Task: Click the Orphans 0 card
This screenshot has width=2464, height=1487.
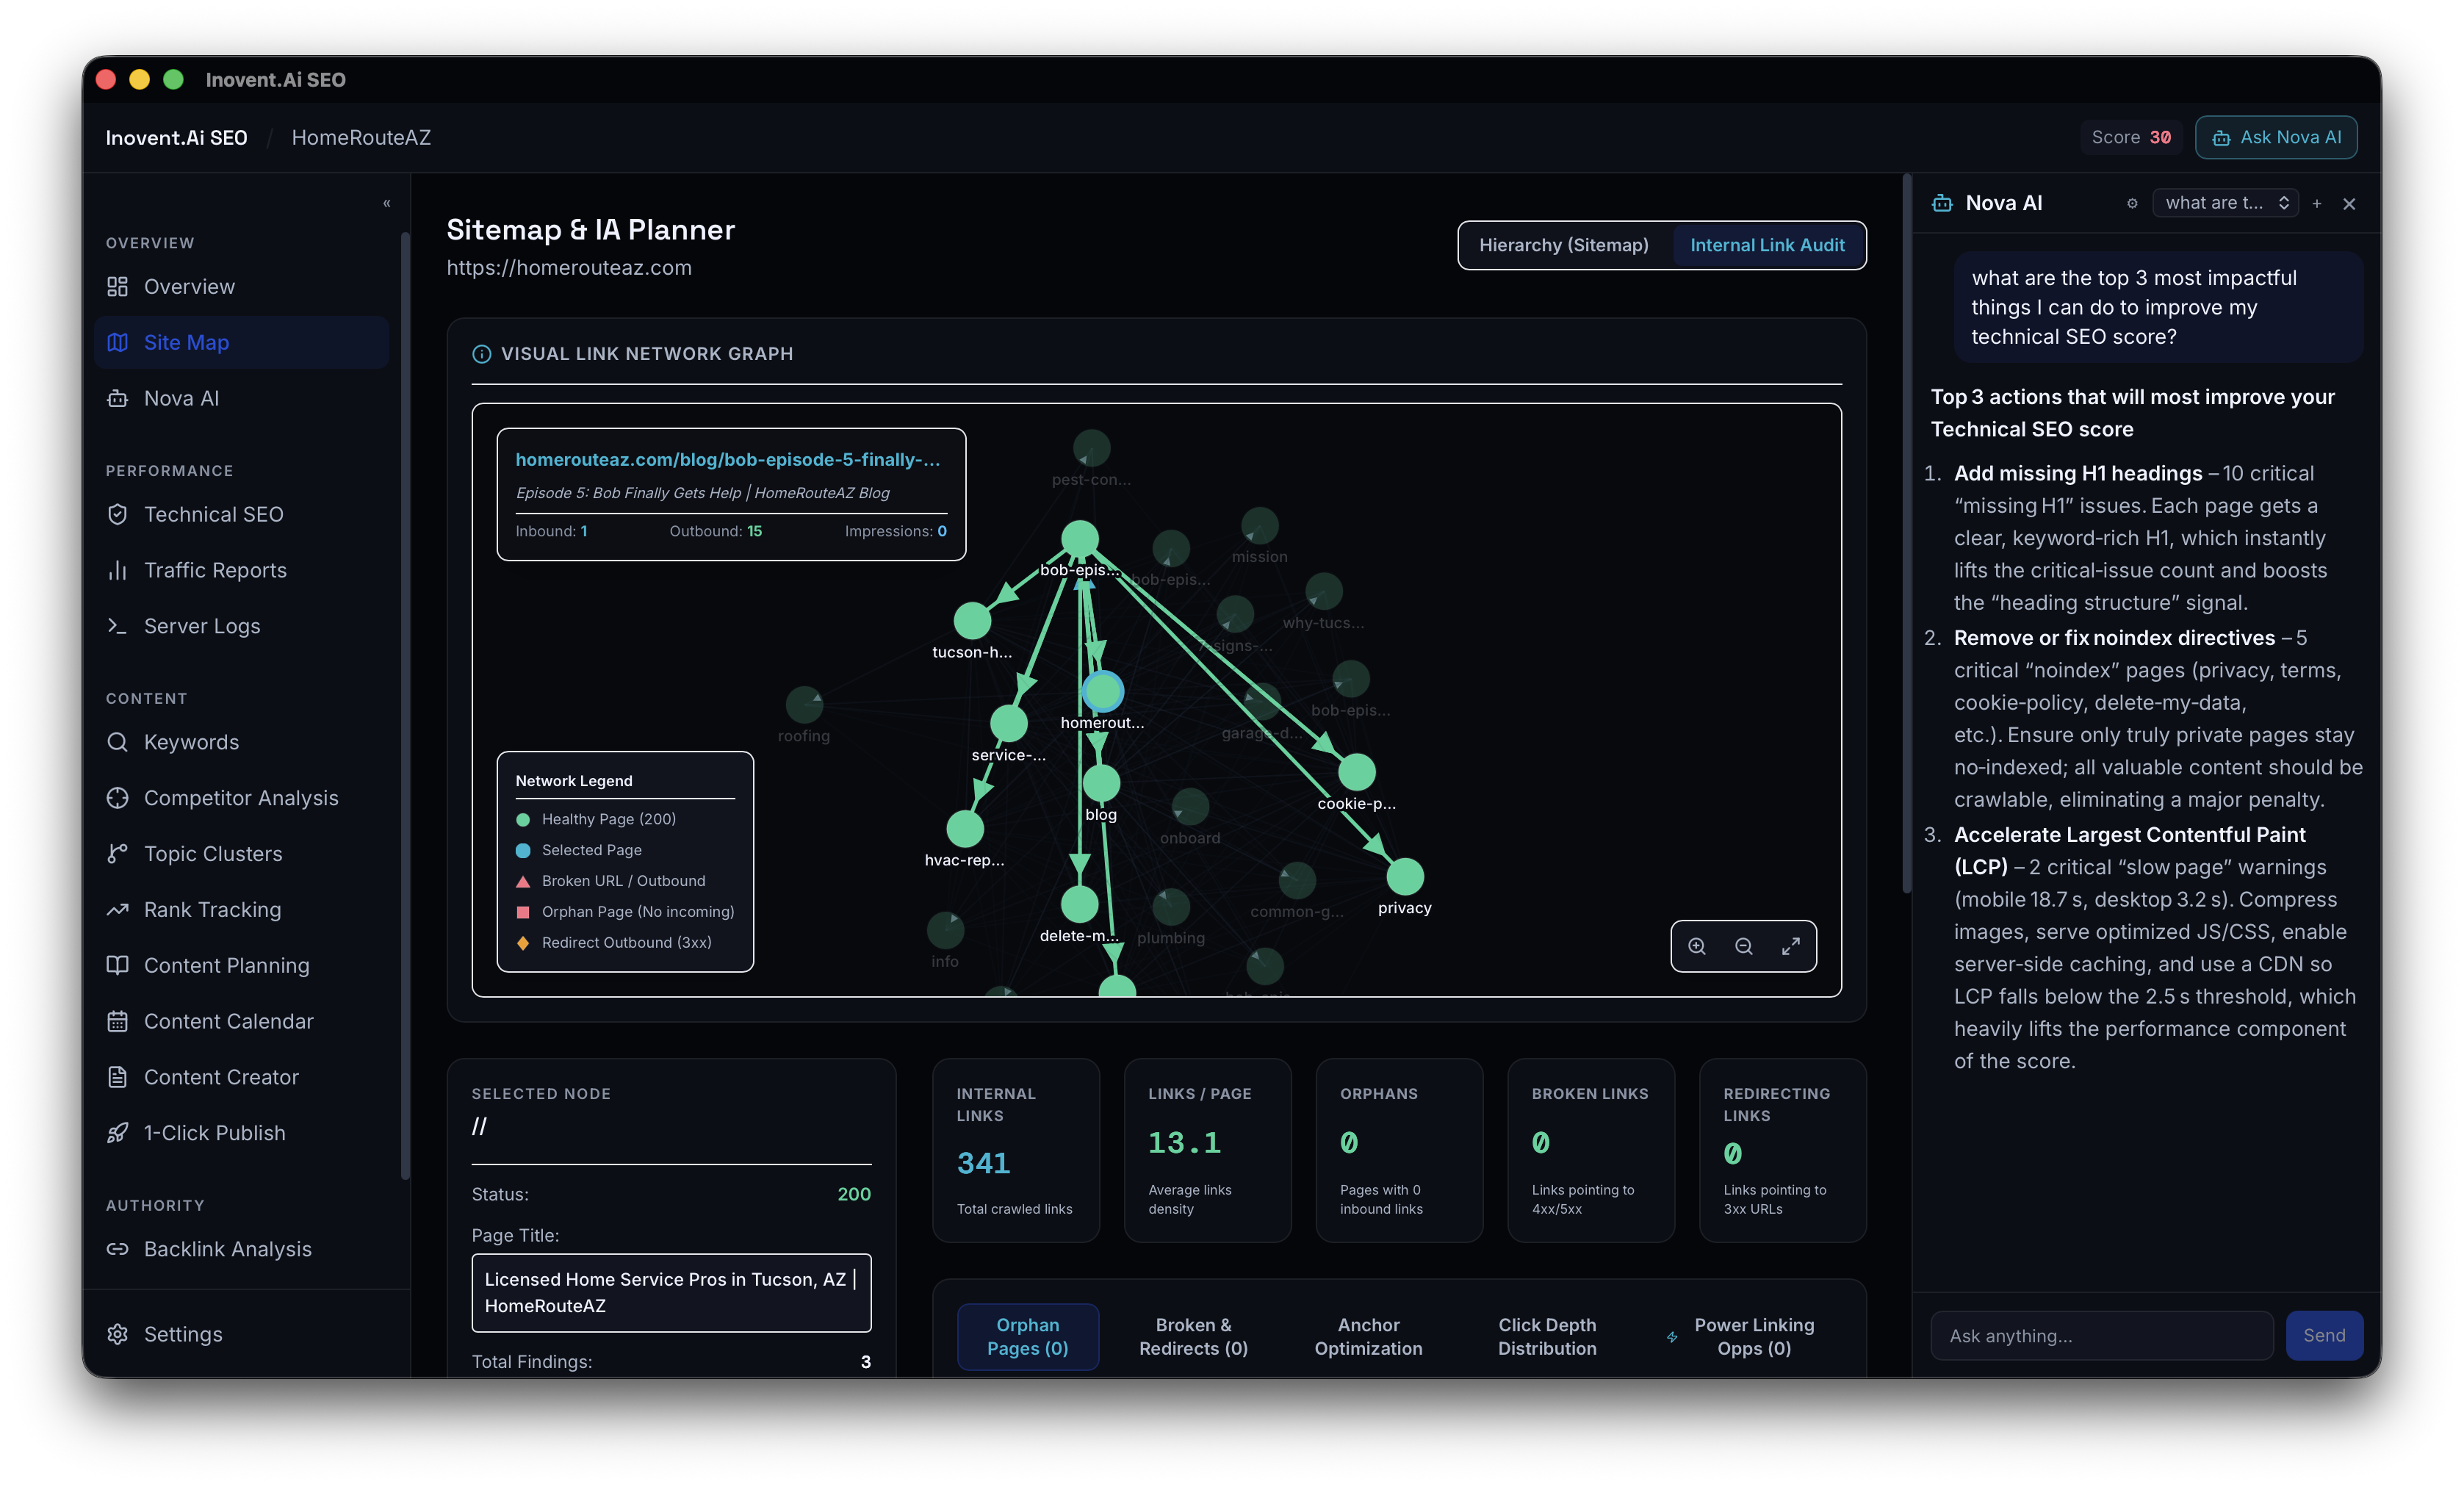Action: [1399, 1150]
